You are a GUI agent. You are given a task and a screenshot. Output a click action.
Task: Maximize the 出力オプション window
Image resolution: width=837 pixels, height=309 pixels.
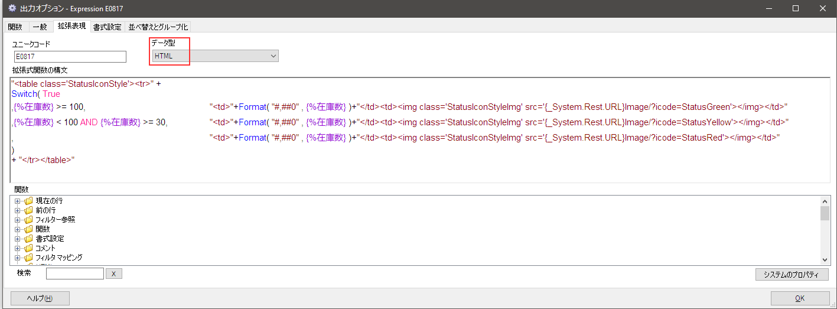[x=795, y=8]
